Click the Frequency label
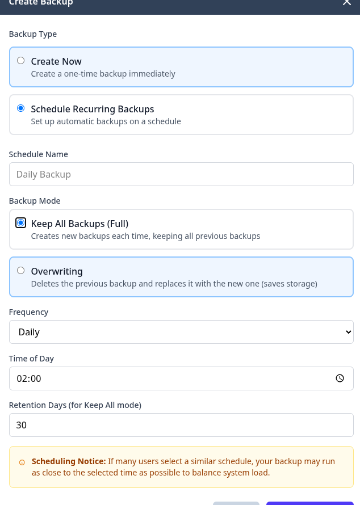This screenshot has width=360, height=505. [29, 312]
